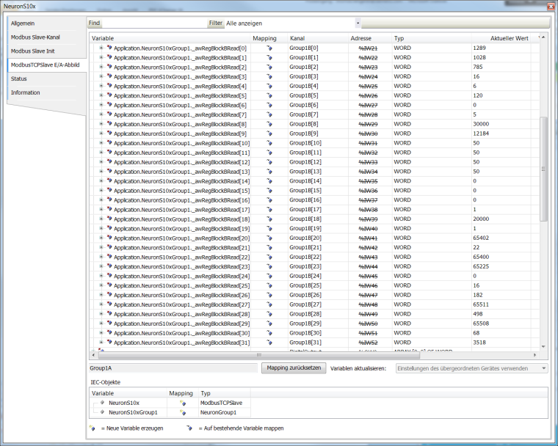
Task: Click variable icon of _awRegBlockBRead[22]
Action: tap(109, 257)
